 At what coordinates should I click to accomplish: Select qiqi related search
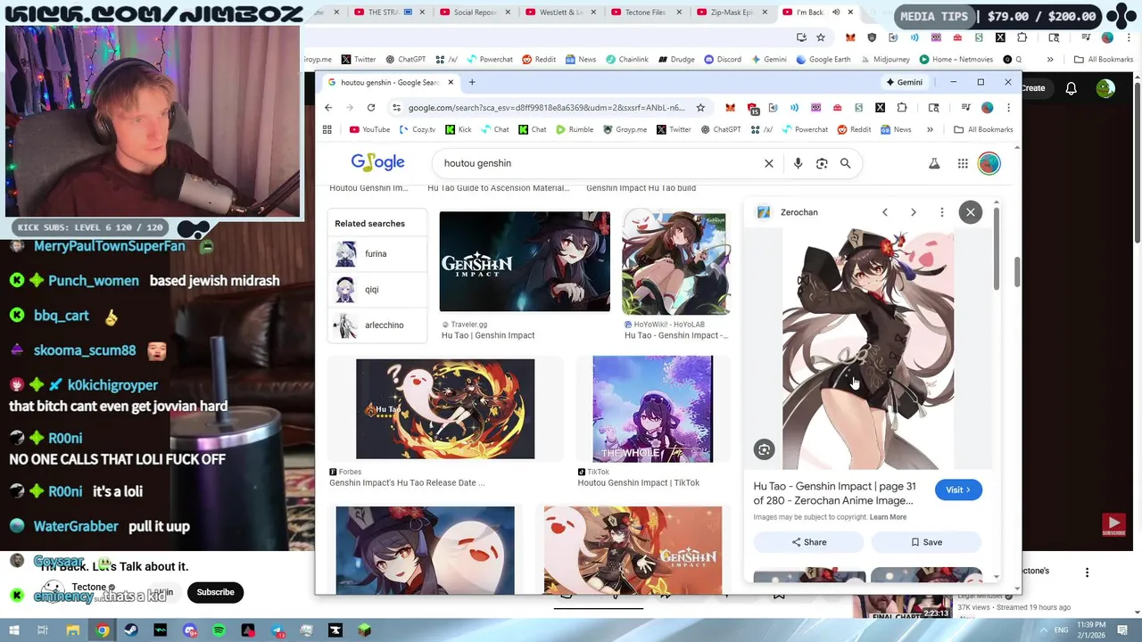[377, 290]
